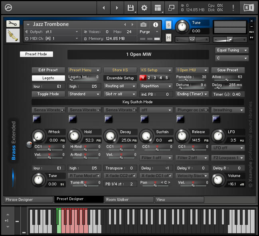Open the Repetition dropdown
259x236 pixels.
coord(156,86)
